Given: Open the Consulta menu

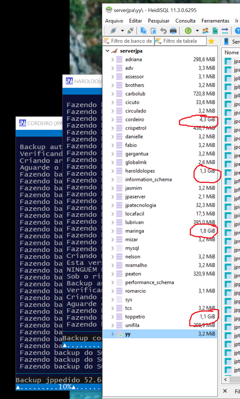Looking at the screenshot, I should coord(185,21).
